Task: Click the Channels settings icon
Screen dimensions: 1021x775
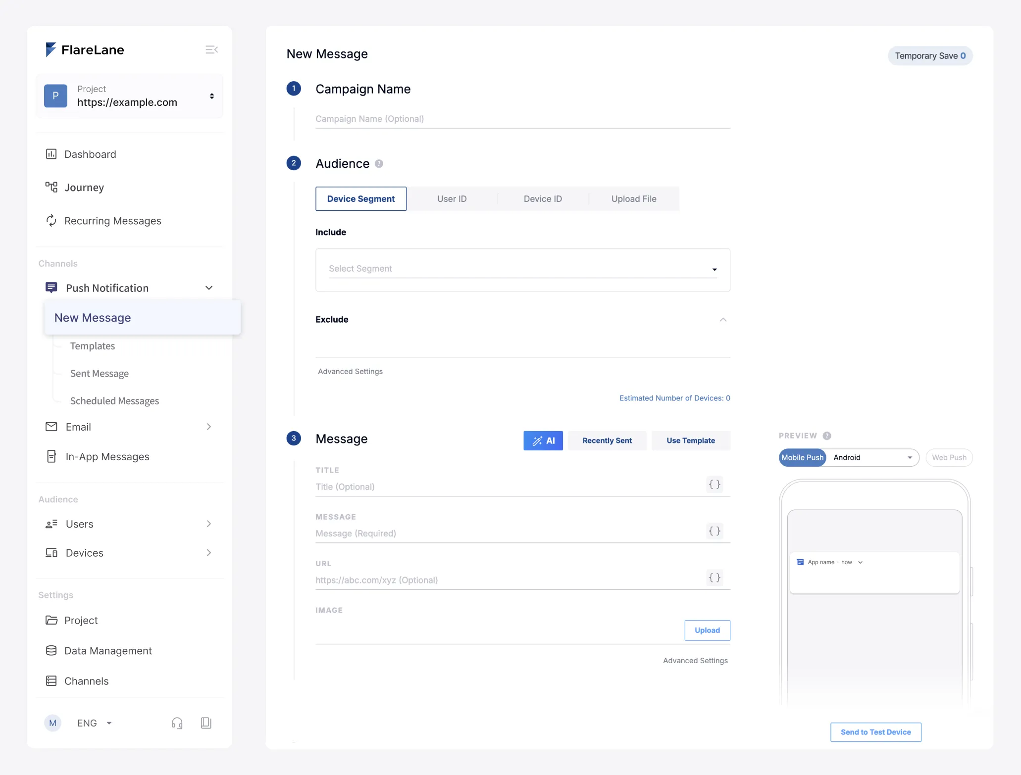Action: click(x=51, y=681)
